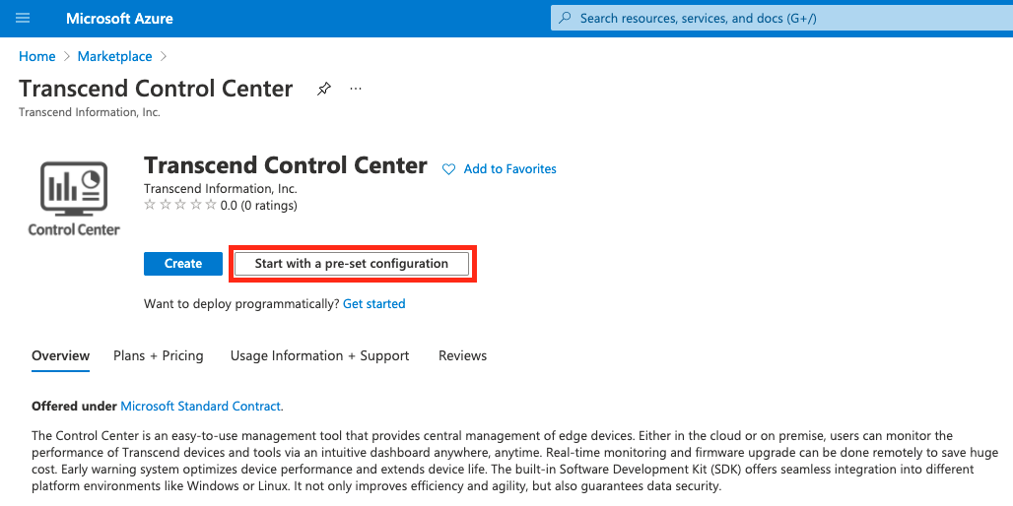The height and width of the screenshot is (506, 1013).
Task: Click the Control Center product logo
Action: tap(74, 198)
